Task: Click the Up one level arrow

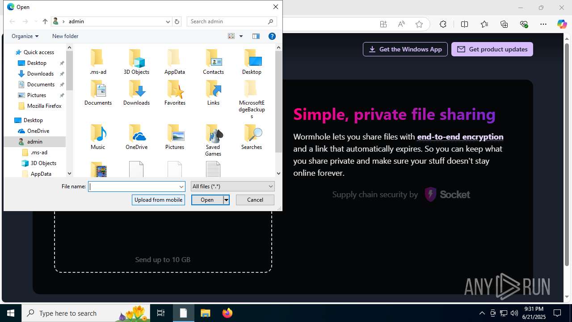Action: [45, 21]
